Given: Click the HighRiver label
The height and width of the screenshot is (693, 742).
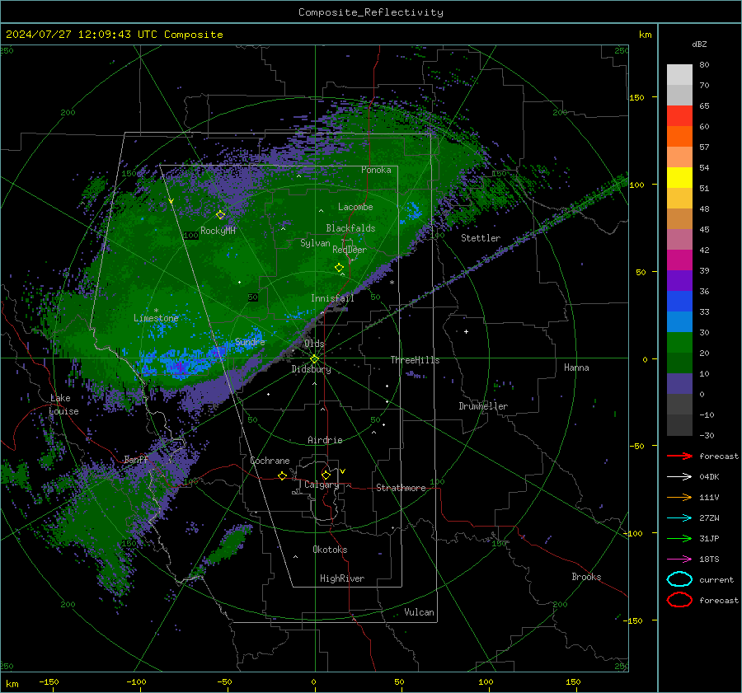Looking at the screenshot, I should (342, 578).
